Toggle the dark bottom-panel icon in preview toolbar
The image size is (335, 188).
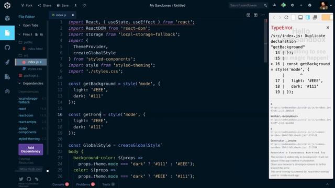(300, 17)
